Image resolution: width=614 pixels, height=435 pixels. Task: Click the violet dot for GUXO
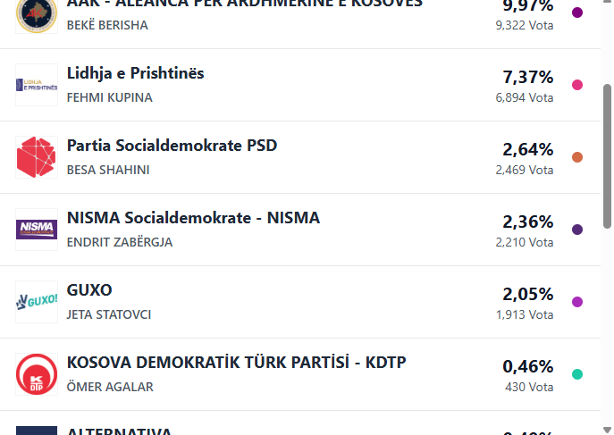pyautogui.click(x=577, y=302)
